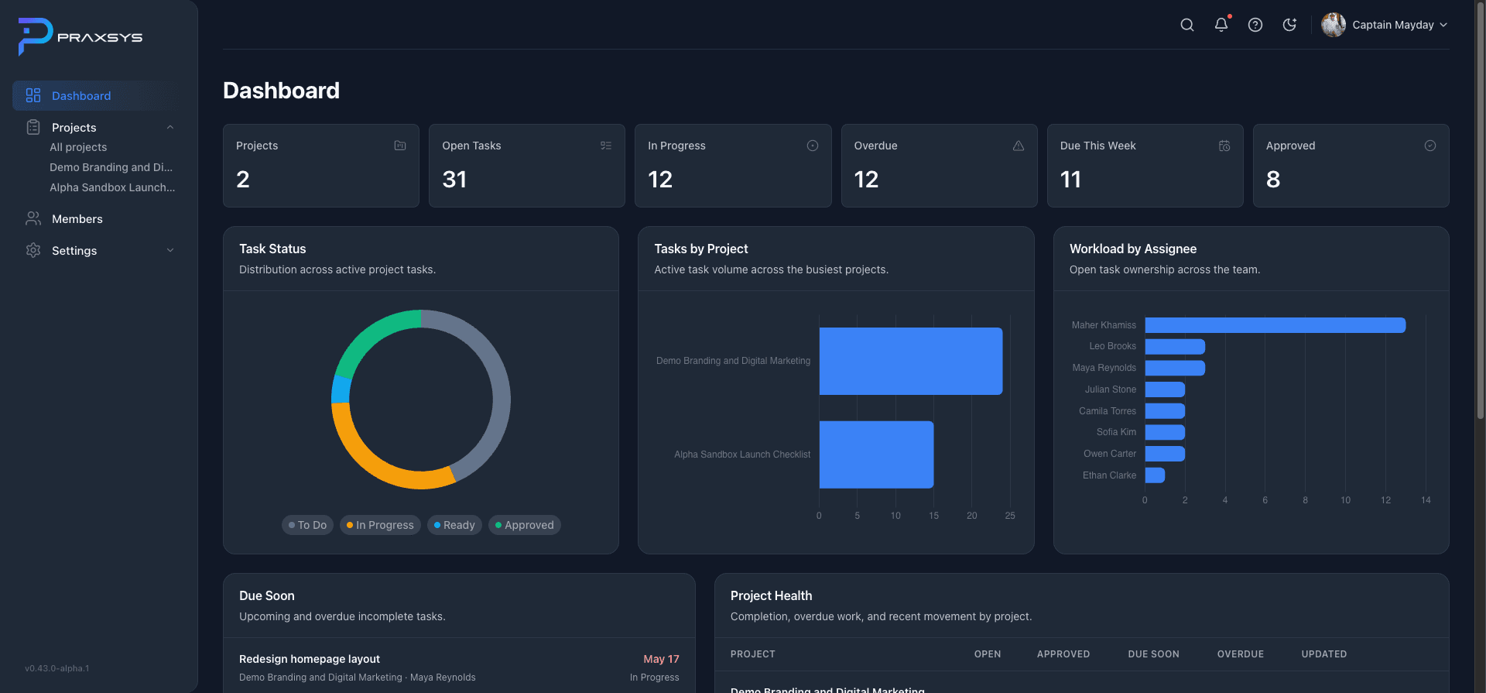
Task: Click the Alpha Sandbox Launch Checklist bar
Action: pyautogui.click(x=876, y=455)
